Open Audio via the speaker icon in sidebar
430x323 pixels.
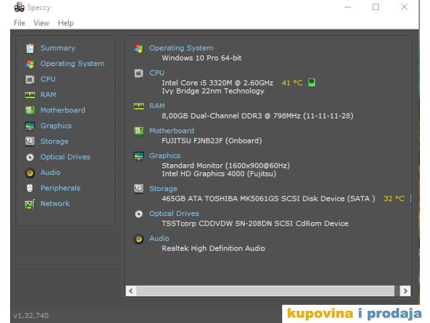click(x=30, y=172)
